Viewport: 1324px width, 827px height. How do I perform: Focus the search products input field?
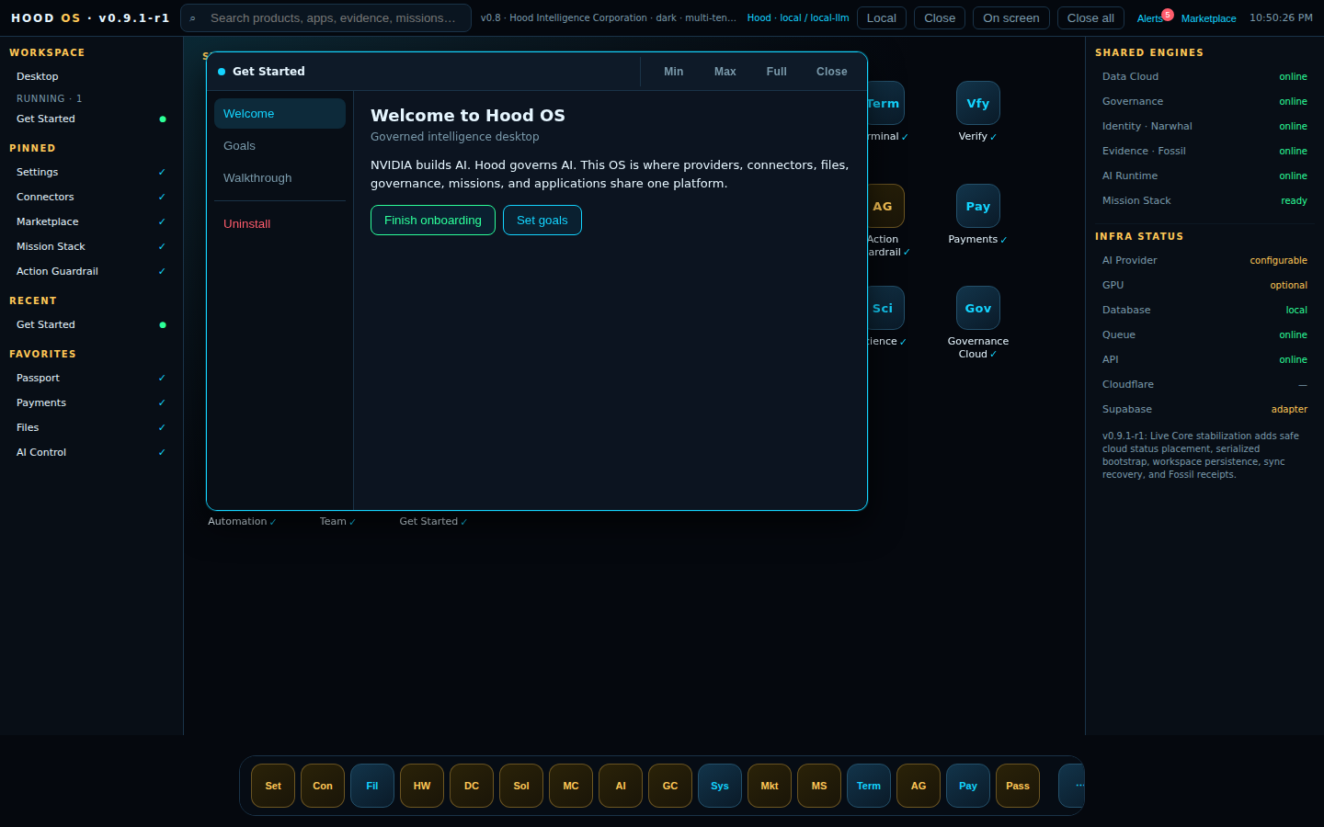pyautogui.click(x=326, y=18)
